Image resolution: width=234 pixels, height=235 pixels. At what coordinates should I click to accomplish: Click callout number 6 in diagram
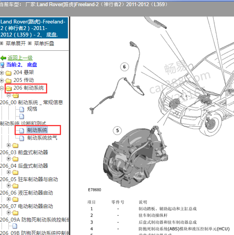(124, 67)
